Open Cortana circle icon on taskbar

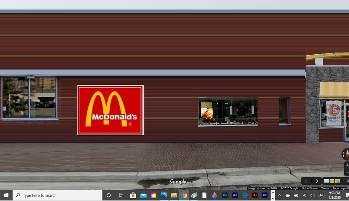coord(109,195)
